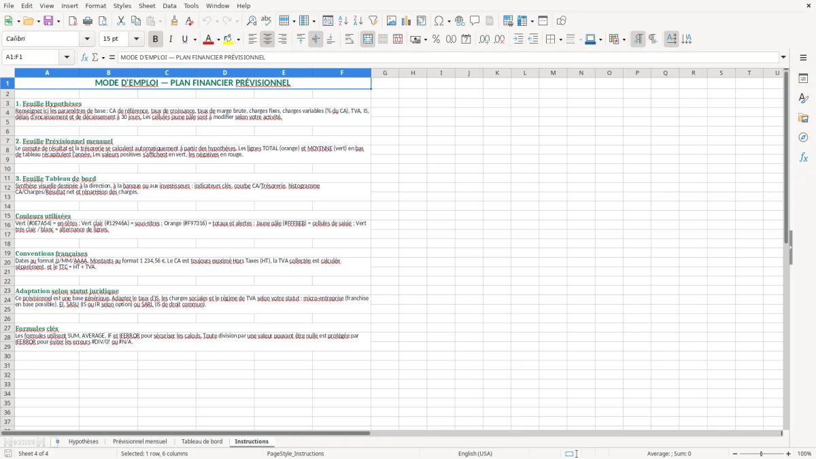
Task: Toggle Underline formatting
Action: tap(184, 39)
